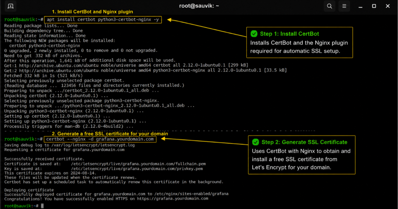Click the Get:1 archive.ubuntu.com certbot line

pos(126,65)
